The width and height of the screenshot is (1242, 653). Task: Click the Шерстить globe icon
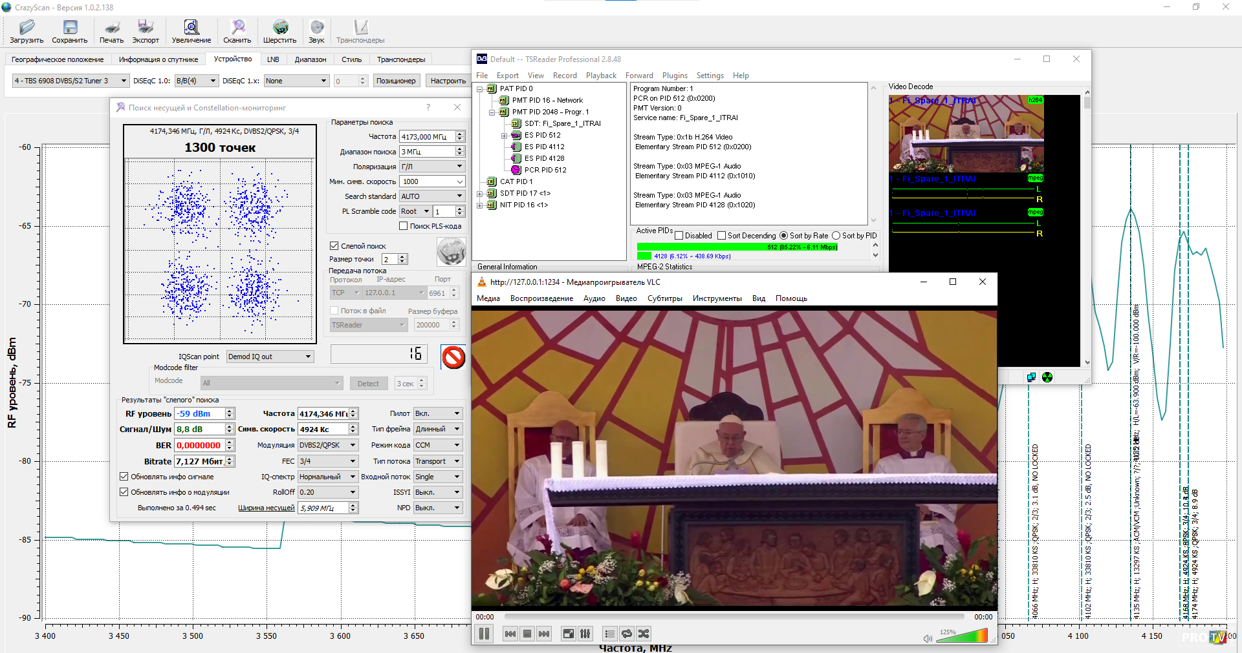(280, 28)
